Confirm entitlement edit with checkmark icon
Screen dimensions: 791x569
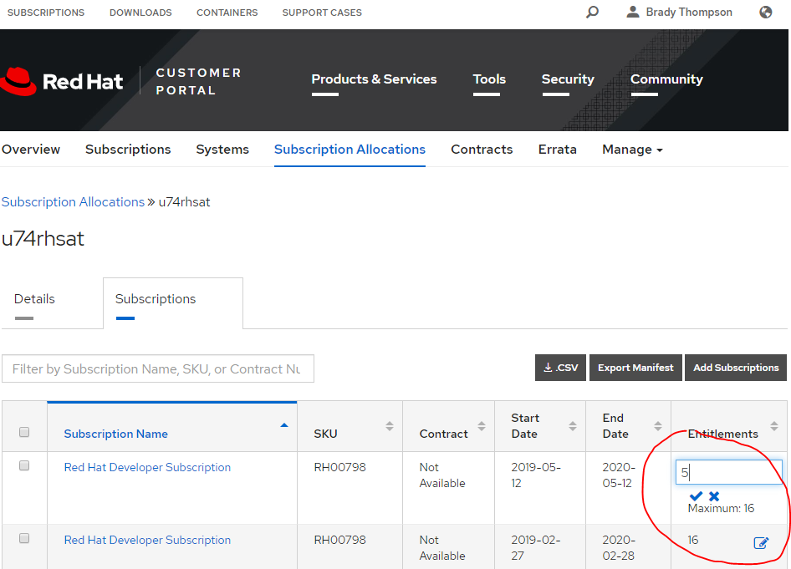pos(696,495)
